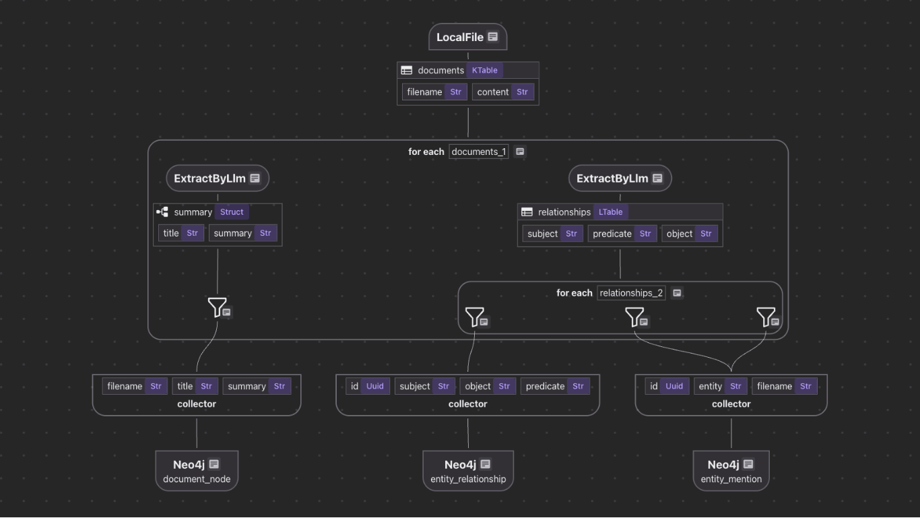The image size is (920, 518).
Task: Select the filter icon below the summary struct
Action: pyautogui.click(x=218, y=309)
